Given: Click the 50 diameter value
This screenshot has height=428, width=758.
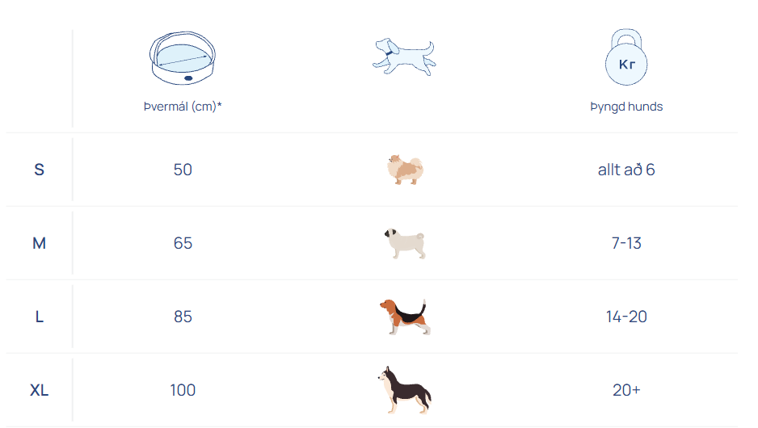Looking at the screenshot, I should pos(183,170).
